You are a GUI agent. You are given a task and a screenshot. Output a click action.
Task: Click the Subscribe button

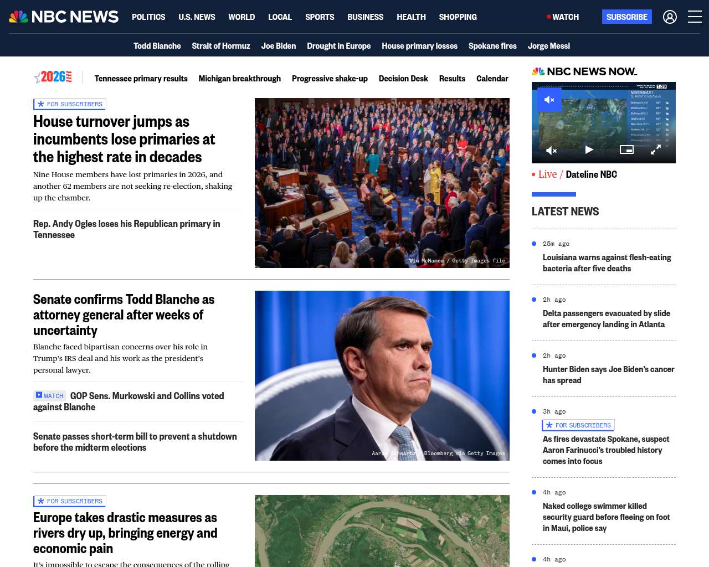(x=627, y=17)
